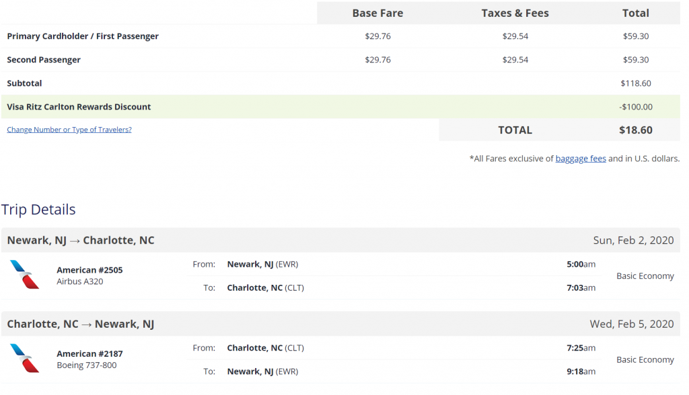The height and width of the screenshot is (395, 689).
Task: Click the American Airlines logo for flight #2505
Action: tap(22, 274)
